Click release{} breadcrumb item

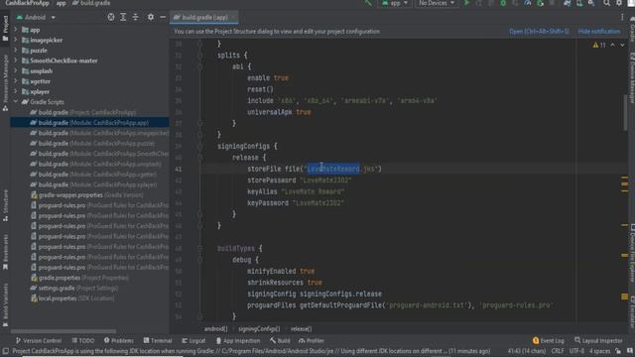[302, 328]
